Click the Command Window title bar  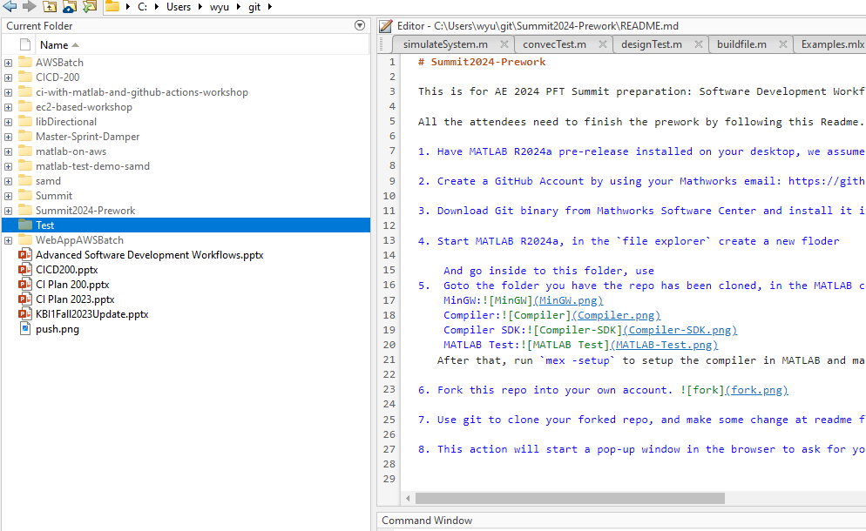[x=621, y=521]
